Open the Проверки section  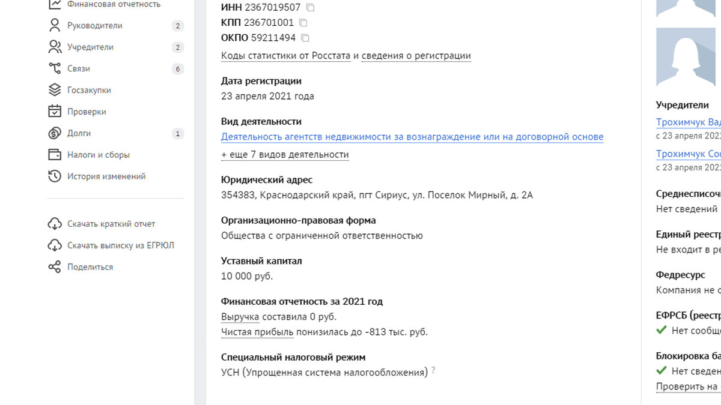point(87,112)
